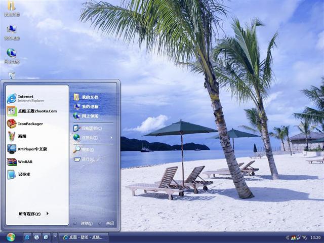The width and height of the screenshot is (324, 243).
Task: Expand the 连接到 submenu
Action: 93,137
